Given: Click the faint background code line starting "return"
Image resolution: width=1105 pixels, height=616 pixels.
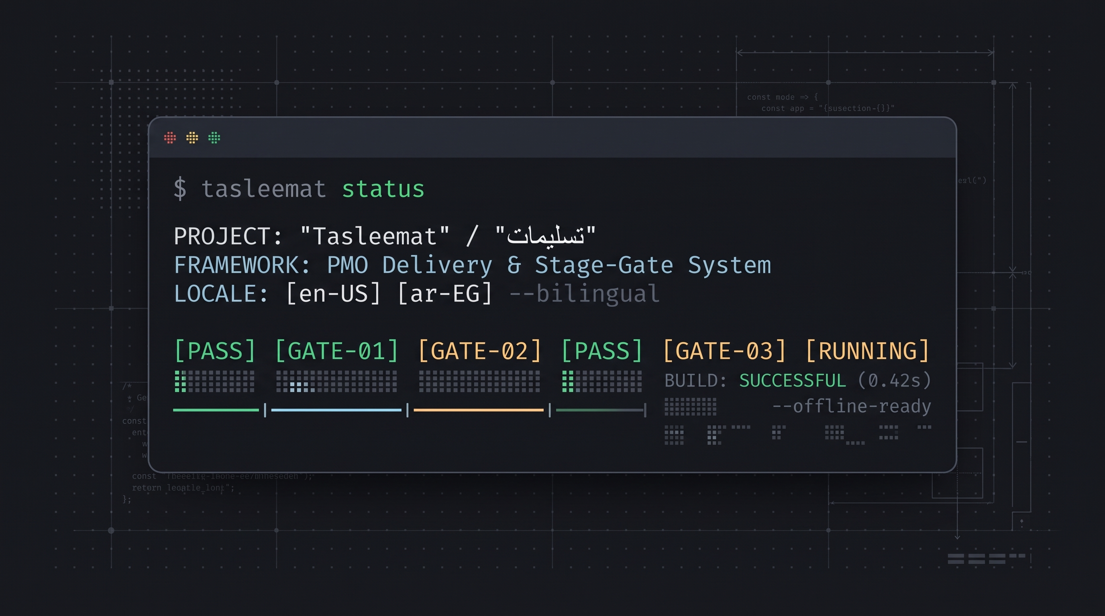Looking at the screenshot, I should point(183,488).
